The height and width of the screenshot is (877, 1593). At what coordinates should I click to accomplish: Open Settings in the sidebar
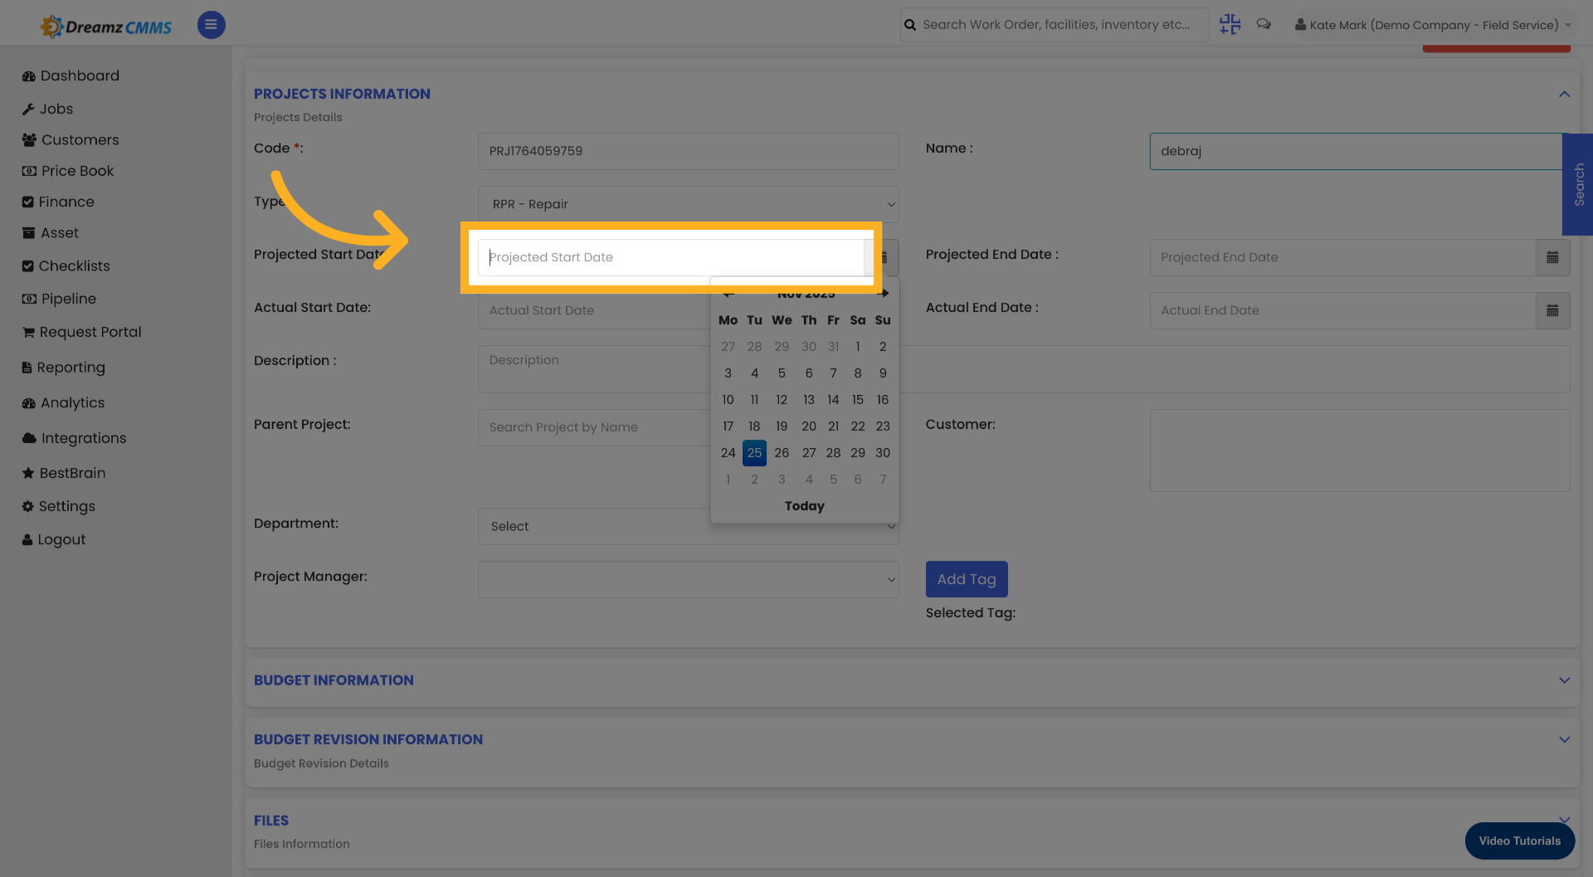pos(58,506)
